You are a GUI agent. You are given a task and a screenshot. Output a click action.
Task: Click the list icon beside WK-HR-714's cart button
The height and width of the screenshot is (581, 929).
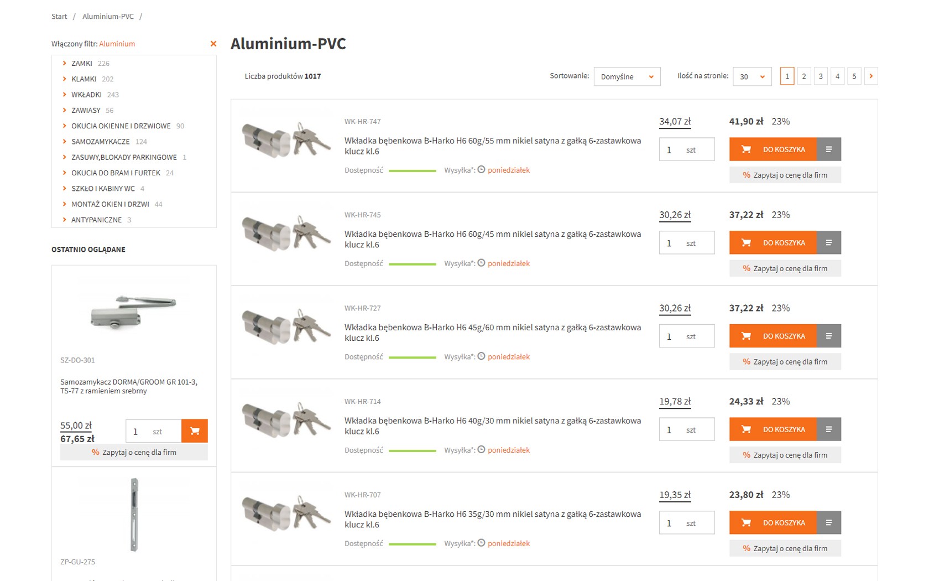(828, 429)
